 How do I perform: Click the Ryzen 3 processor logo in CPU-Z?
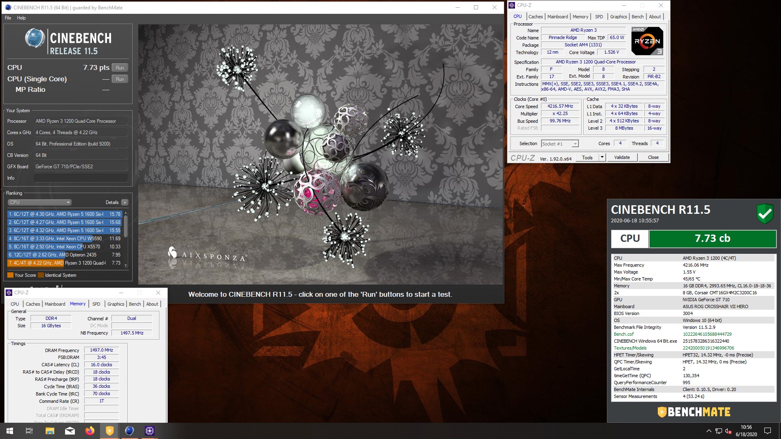click(647, 41)
